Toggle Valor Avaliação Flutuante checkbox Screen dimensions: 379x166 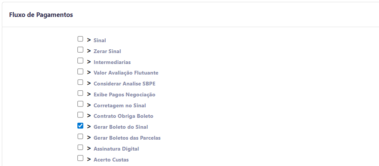(80, 71)
